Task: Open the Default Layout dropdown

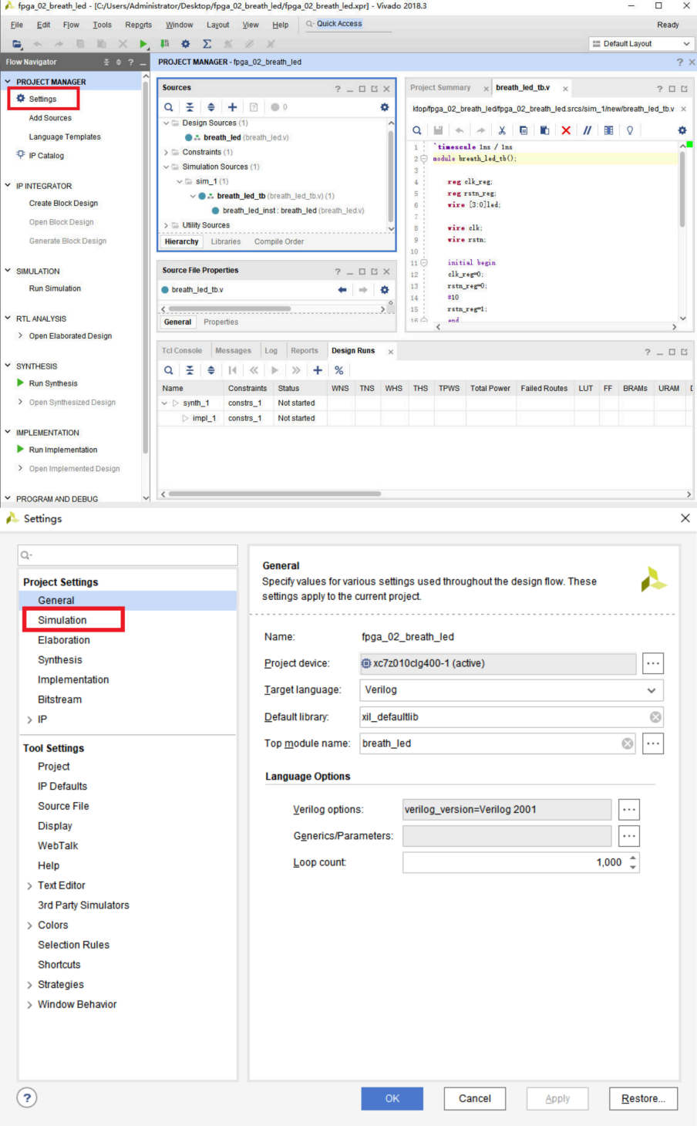Action: pos(641,44)
